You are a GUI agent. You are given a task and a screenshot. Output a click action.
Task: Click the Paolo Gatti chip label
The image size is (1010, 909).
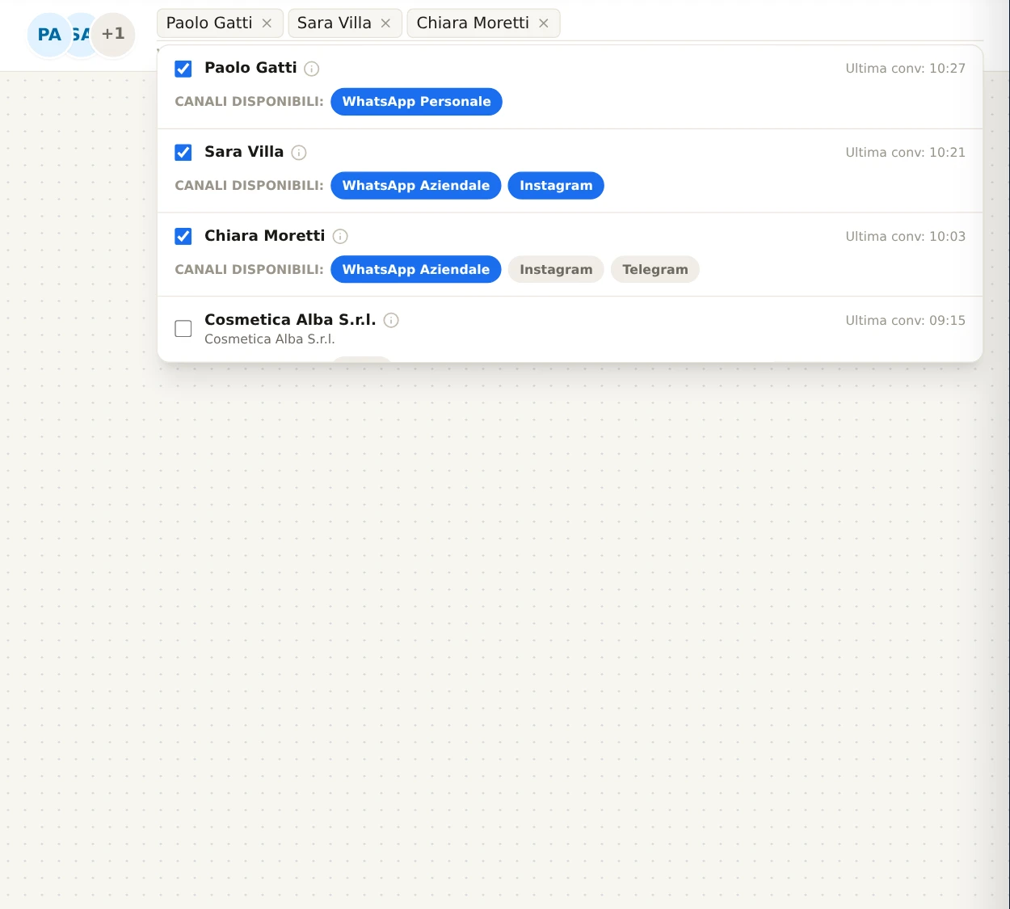pyautogui.click(x=209, y=23)
